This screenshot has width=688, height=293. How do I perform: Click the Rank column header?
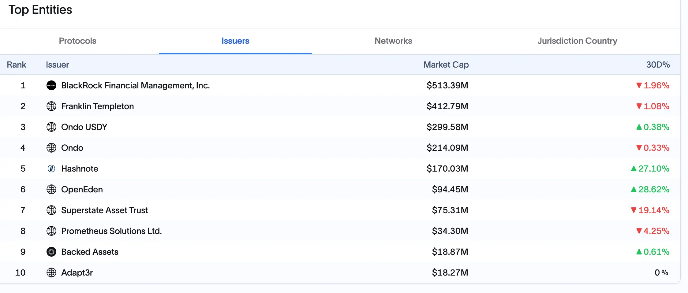[17, 65]
